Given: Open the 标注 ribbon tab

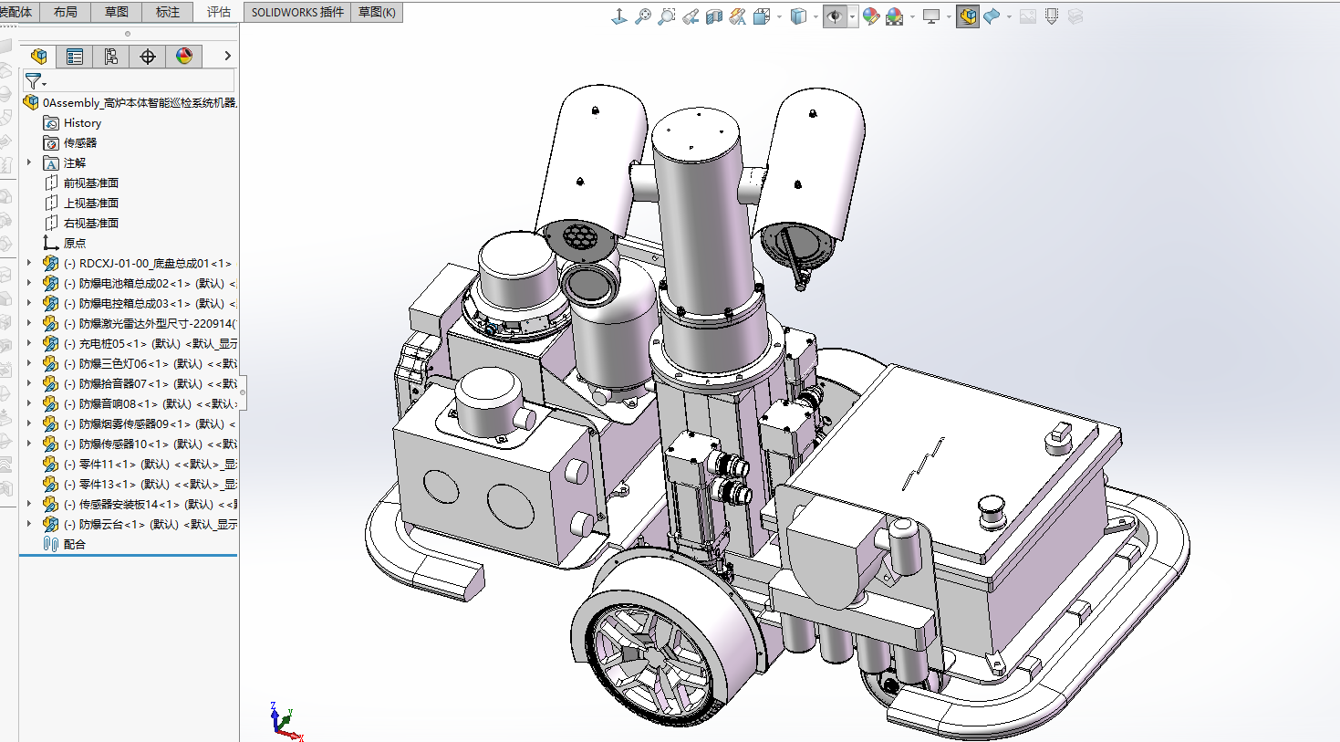Looking at the screenshot, I should 168,12.
